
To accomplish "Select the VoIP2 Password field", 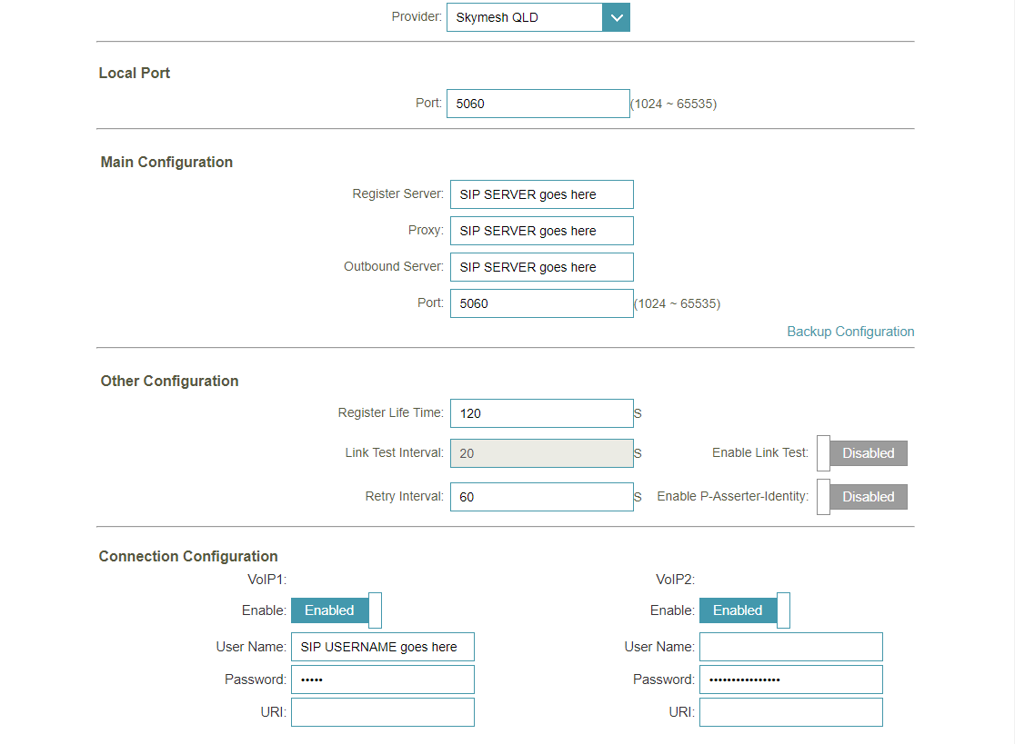I will tap(790, 680).
